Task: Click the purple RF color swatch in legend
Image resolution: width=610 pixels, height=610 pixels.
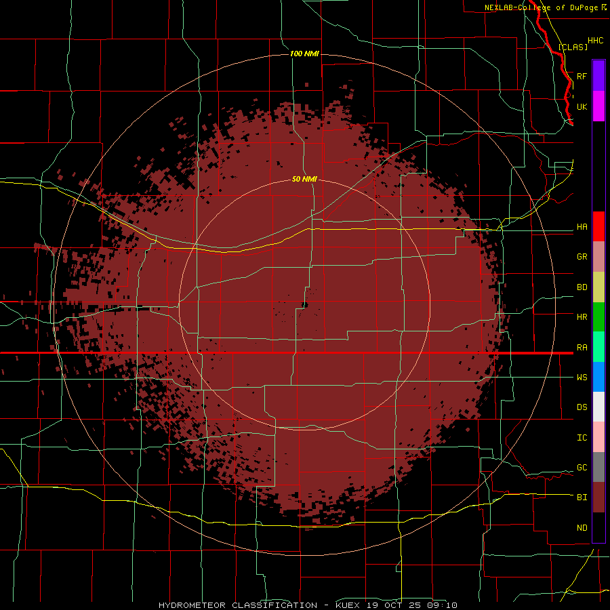Action: pyautogui.click(x=598, y=76)
